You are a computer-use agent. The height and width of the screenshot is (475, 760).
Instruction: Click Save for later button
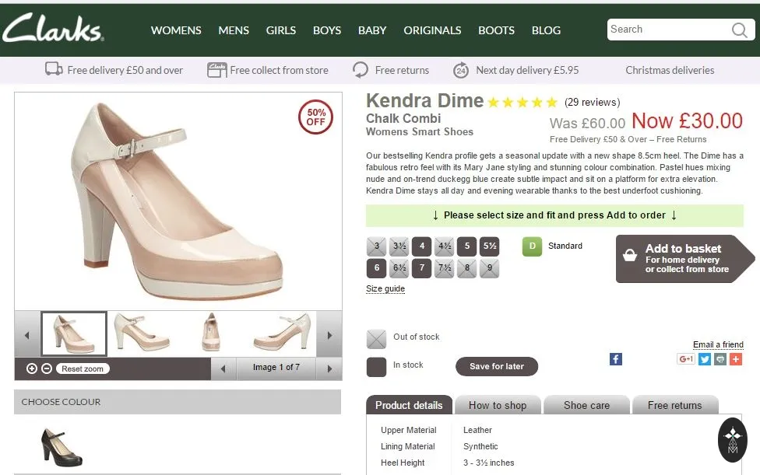[x=497, y=366]
